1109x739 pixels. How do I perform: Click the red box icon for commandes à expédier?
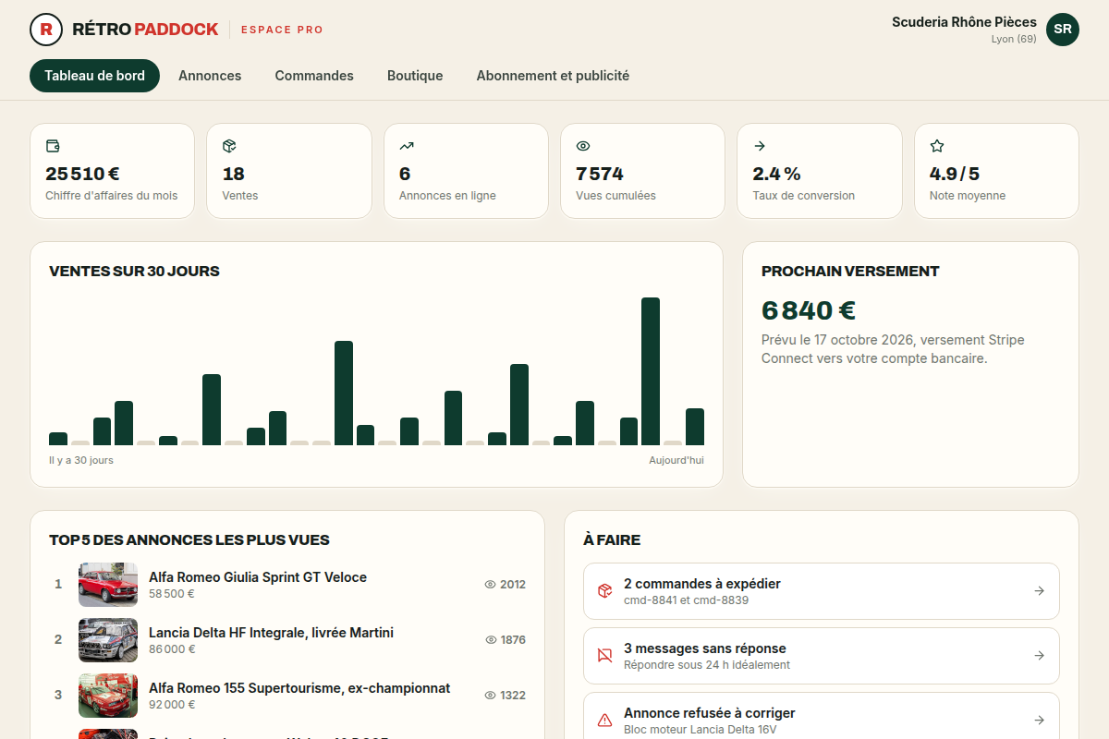click(x=604, y=591)
